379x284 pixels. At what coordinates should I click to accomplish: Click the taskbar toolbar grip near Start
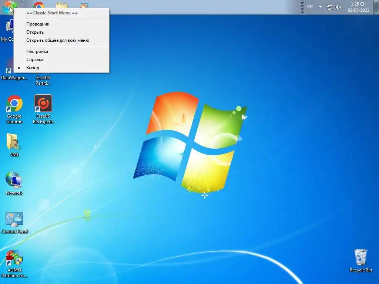pos(23,4)
